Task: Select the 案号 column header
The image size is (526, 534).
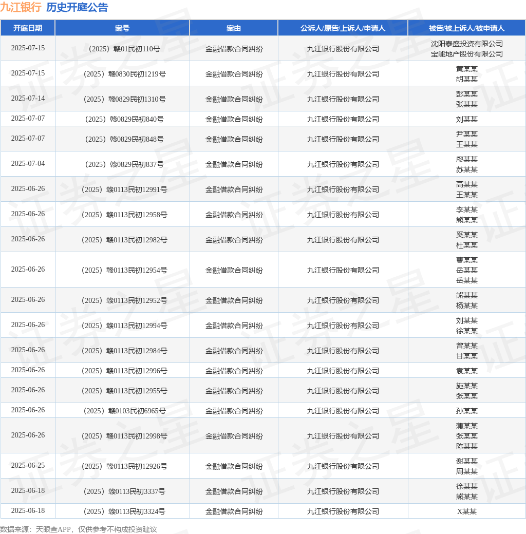Action: pyautogui.click(x=122, y=28)
